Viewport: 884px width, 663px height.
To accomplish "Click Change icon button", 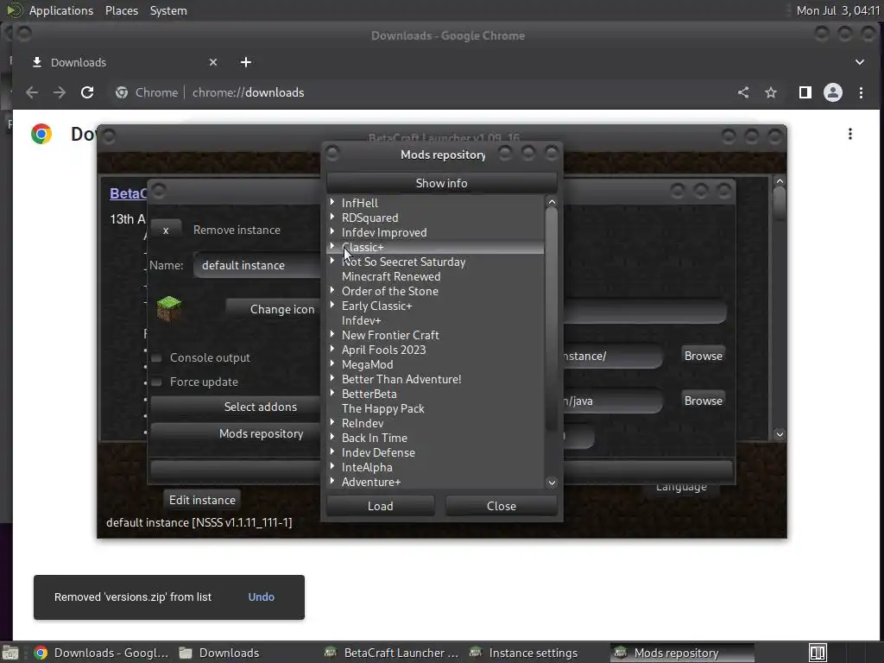I will [x=274, y=309].
